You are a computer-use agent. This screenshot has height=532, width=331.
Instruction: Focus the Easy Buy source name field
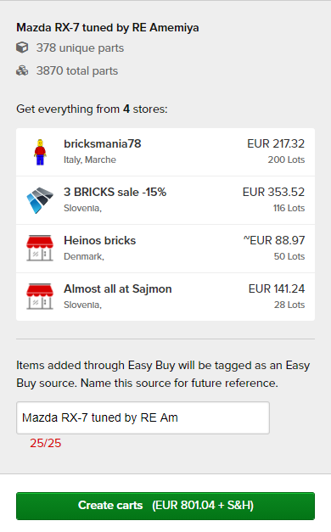(143, 417)
